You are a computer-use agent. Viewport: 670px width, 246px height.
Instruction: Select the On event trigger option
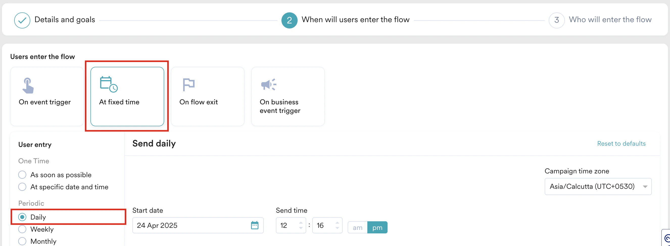click(46, 97)
